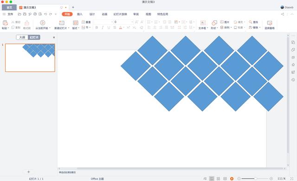Viewport: 297px width, 181px height.
Task: Toggle Underline formatting
Action: 109,28
